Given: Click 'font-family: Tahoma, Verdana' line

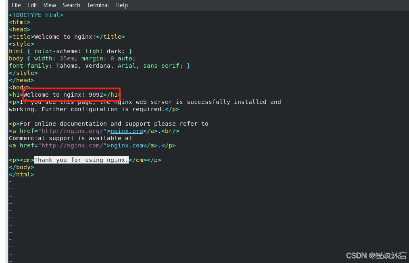Looking at the screenshot, I should (x=99, y=66).
